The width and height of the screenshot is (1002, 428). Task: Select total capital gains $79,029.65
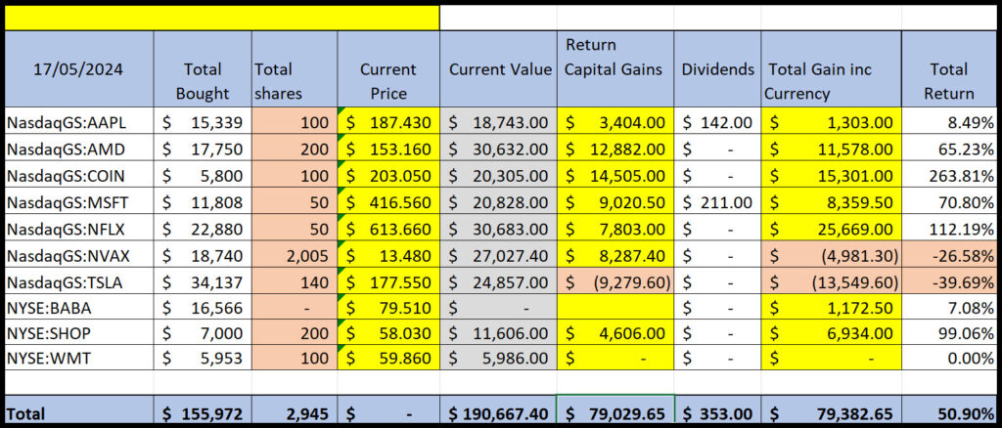615,410
